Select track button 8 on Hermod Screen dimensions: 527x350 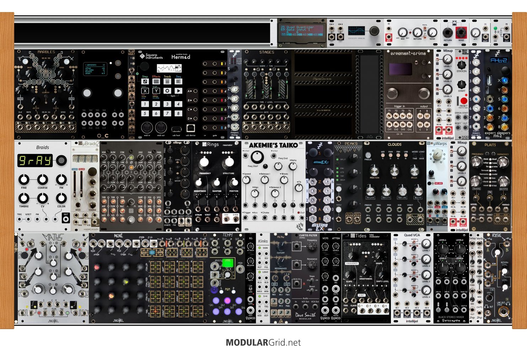point(178,113)
